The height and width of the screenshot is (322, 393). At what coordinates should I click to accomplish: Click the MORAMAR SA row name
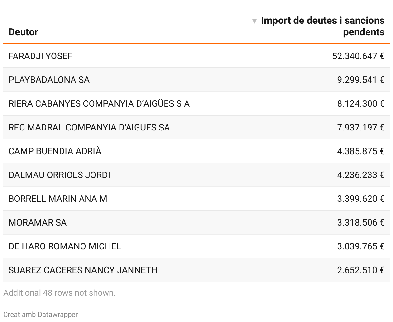click(37, 223)
